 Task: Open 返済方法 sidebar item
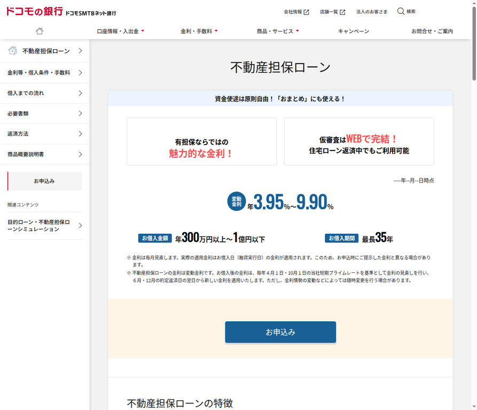point(45,133)
